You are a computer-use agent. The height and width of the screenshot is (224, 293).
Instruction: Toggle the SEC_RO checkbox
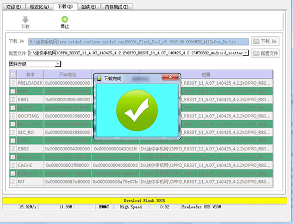coord(13,132)
